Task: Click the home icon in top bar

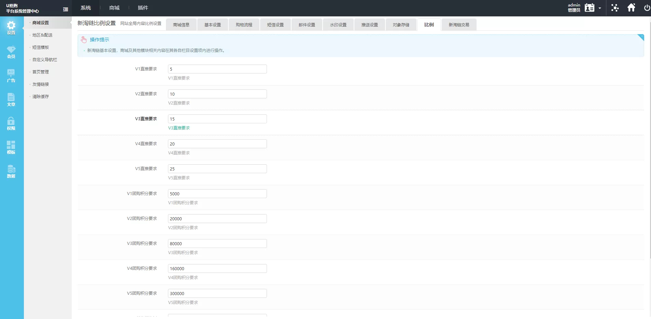Action: tap(631, 8)
